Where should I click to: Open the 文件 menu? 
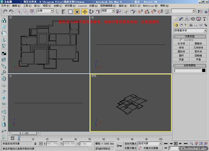click(5, 6)
